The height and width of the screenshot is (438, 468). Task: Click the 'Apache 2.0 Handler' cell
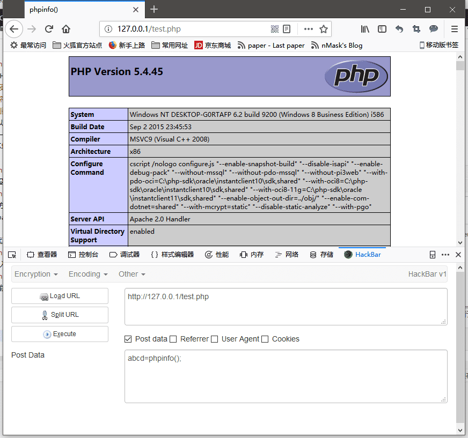tap(259, 219)
